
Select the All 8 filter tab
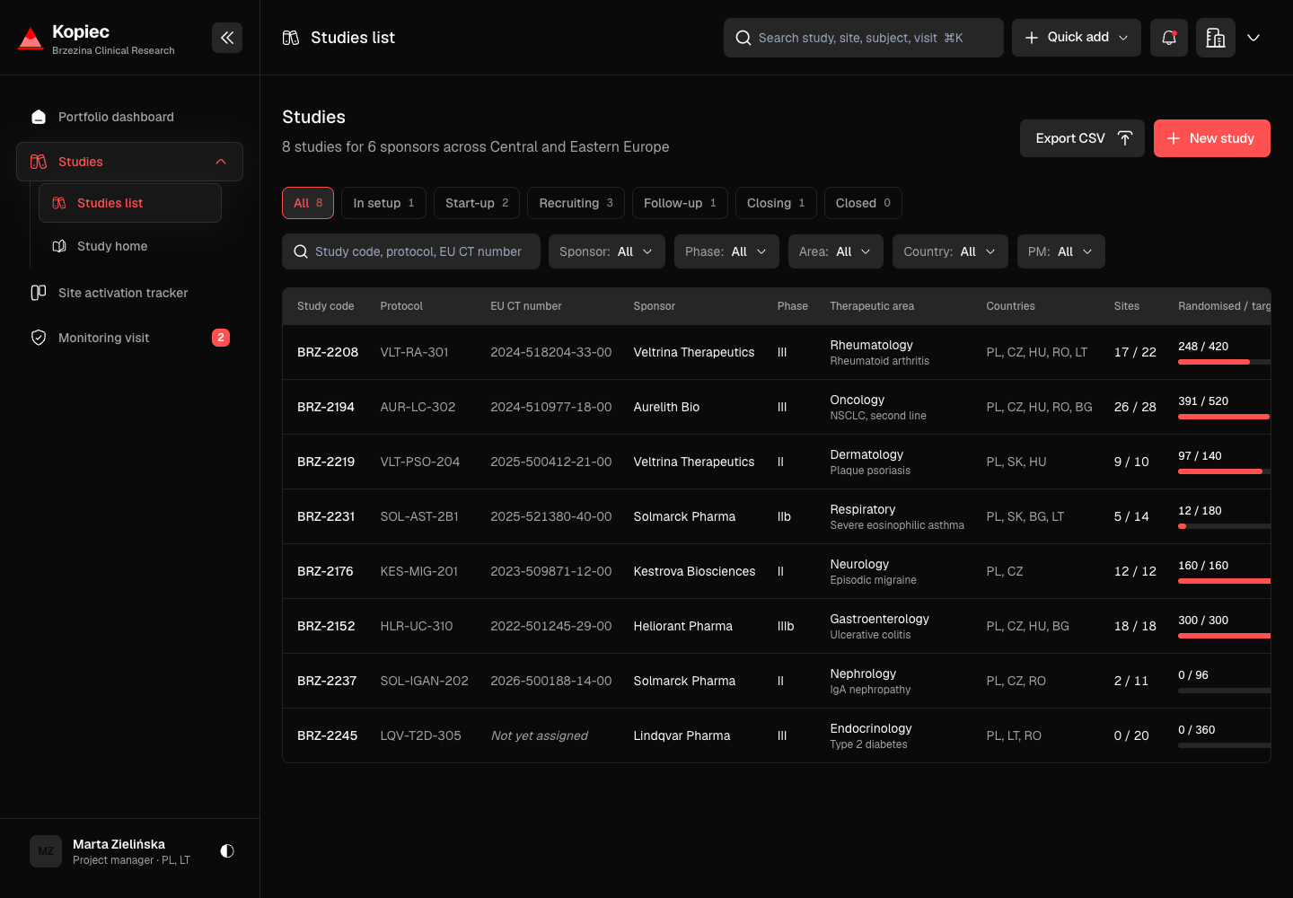[308, 203]
